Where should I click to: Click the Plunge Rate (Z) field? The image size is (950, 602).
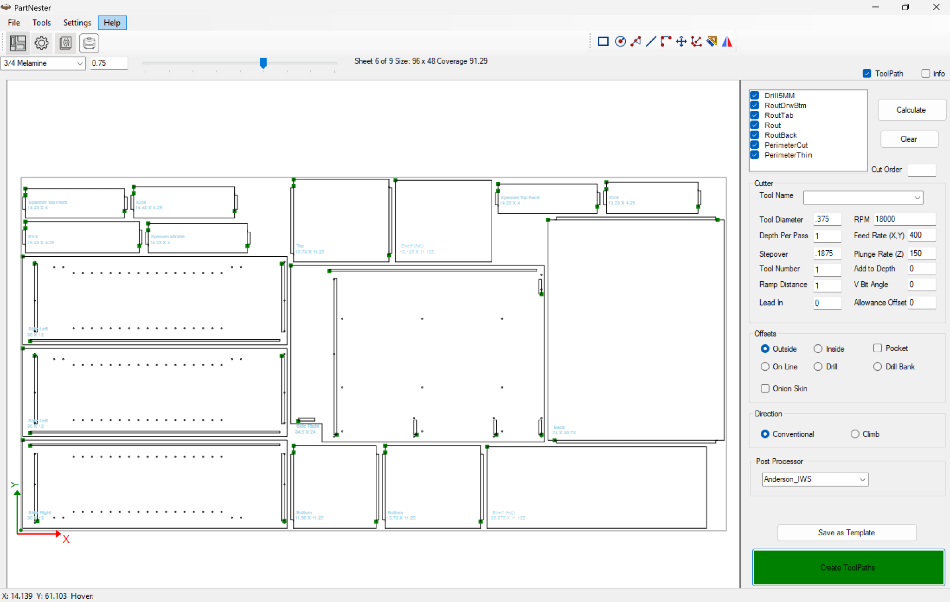click(922, 253)
